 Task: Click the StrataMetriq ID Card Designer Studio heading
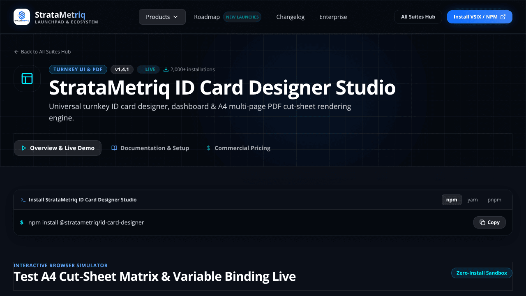[222, 88]
